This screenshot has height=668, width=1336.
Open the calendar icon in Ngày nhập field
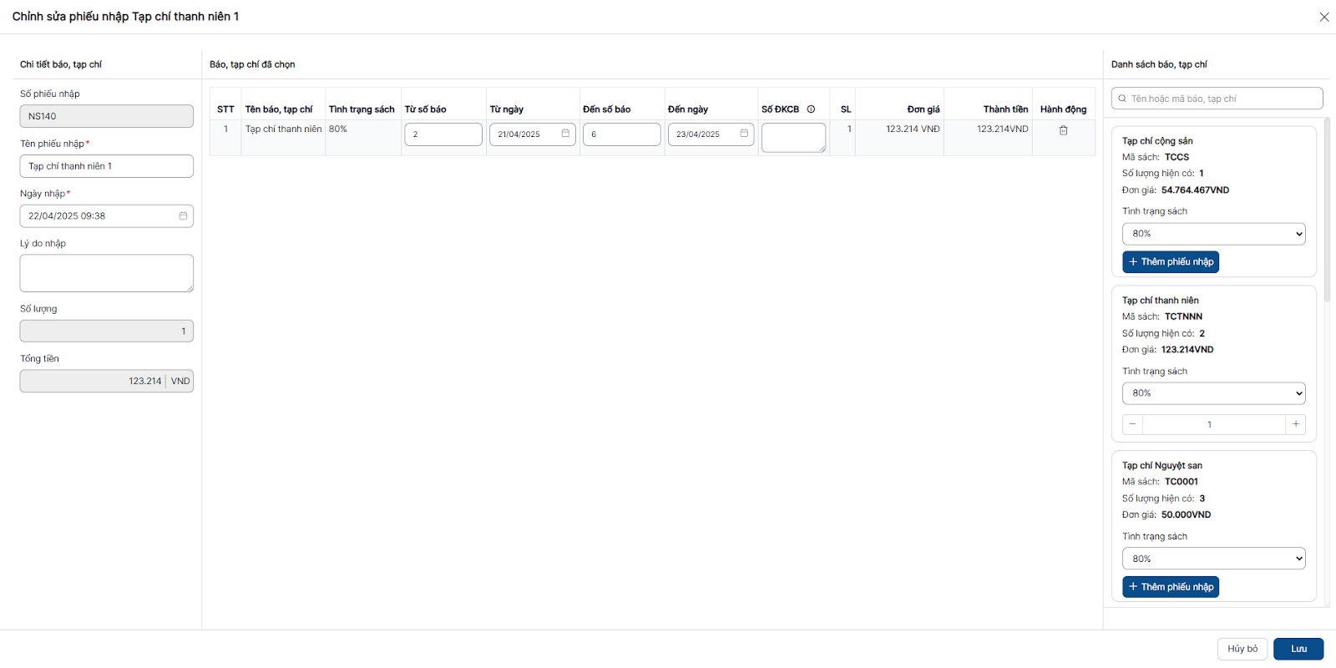click(183, 216)
